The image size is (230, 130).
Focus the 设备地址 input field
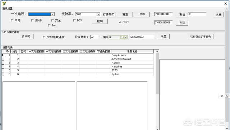(x=94, y=37)
